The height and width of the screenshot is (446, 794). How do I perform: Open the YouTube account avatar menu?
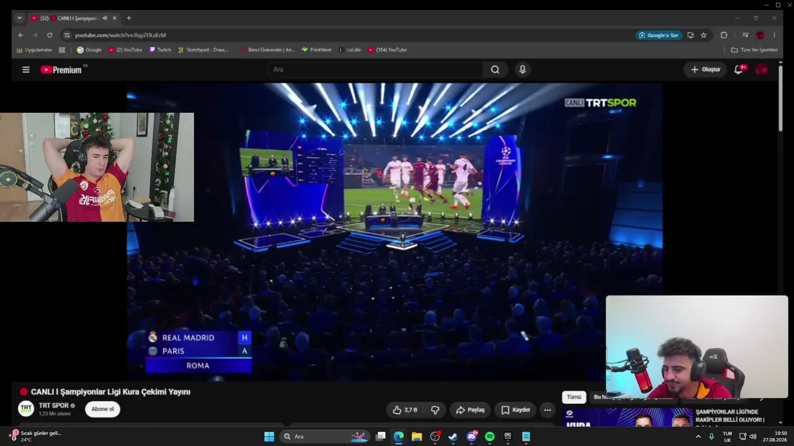(761, 69)
